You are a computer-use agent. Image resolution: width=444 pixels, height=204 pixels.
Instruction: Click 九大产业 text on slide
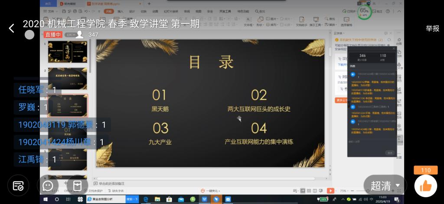(160, 142)
